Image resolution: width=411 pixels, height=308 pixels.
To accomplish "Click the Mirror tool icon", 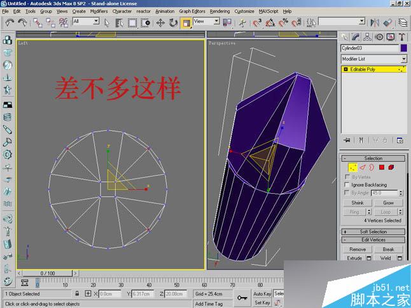I will click(375, 23).
